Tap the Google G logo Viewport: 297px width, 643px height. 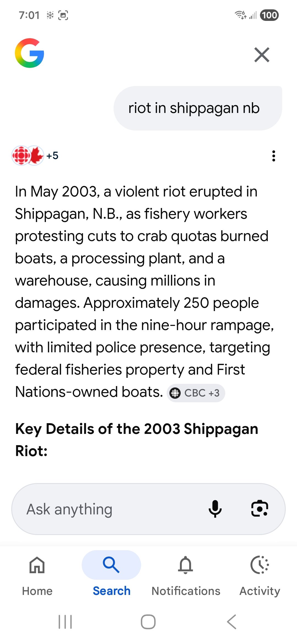(x=29, y=53)
